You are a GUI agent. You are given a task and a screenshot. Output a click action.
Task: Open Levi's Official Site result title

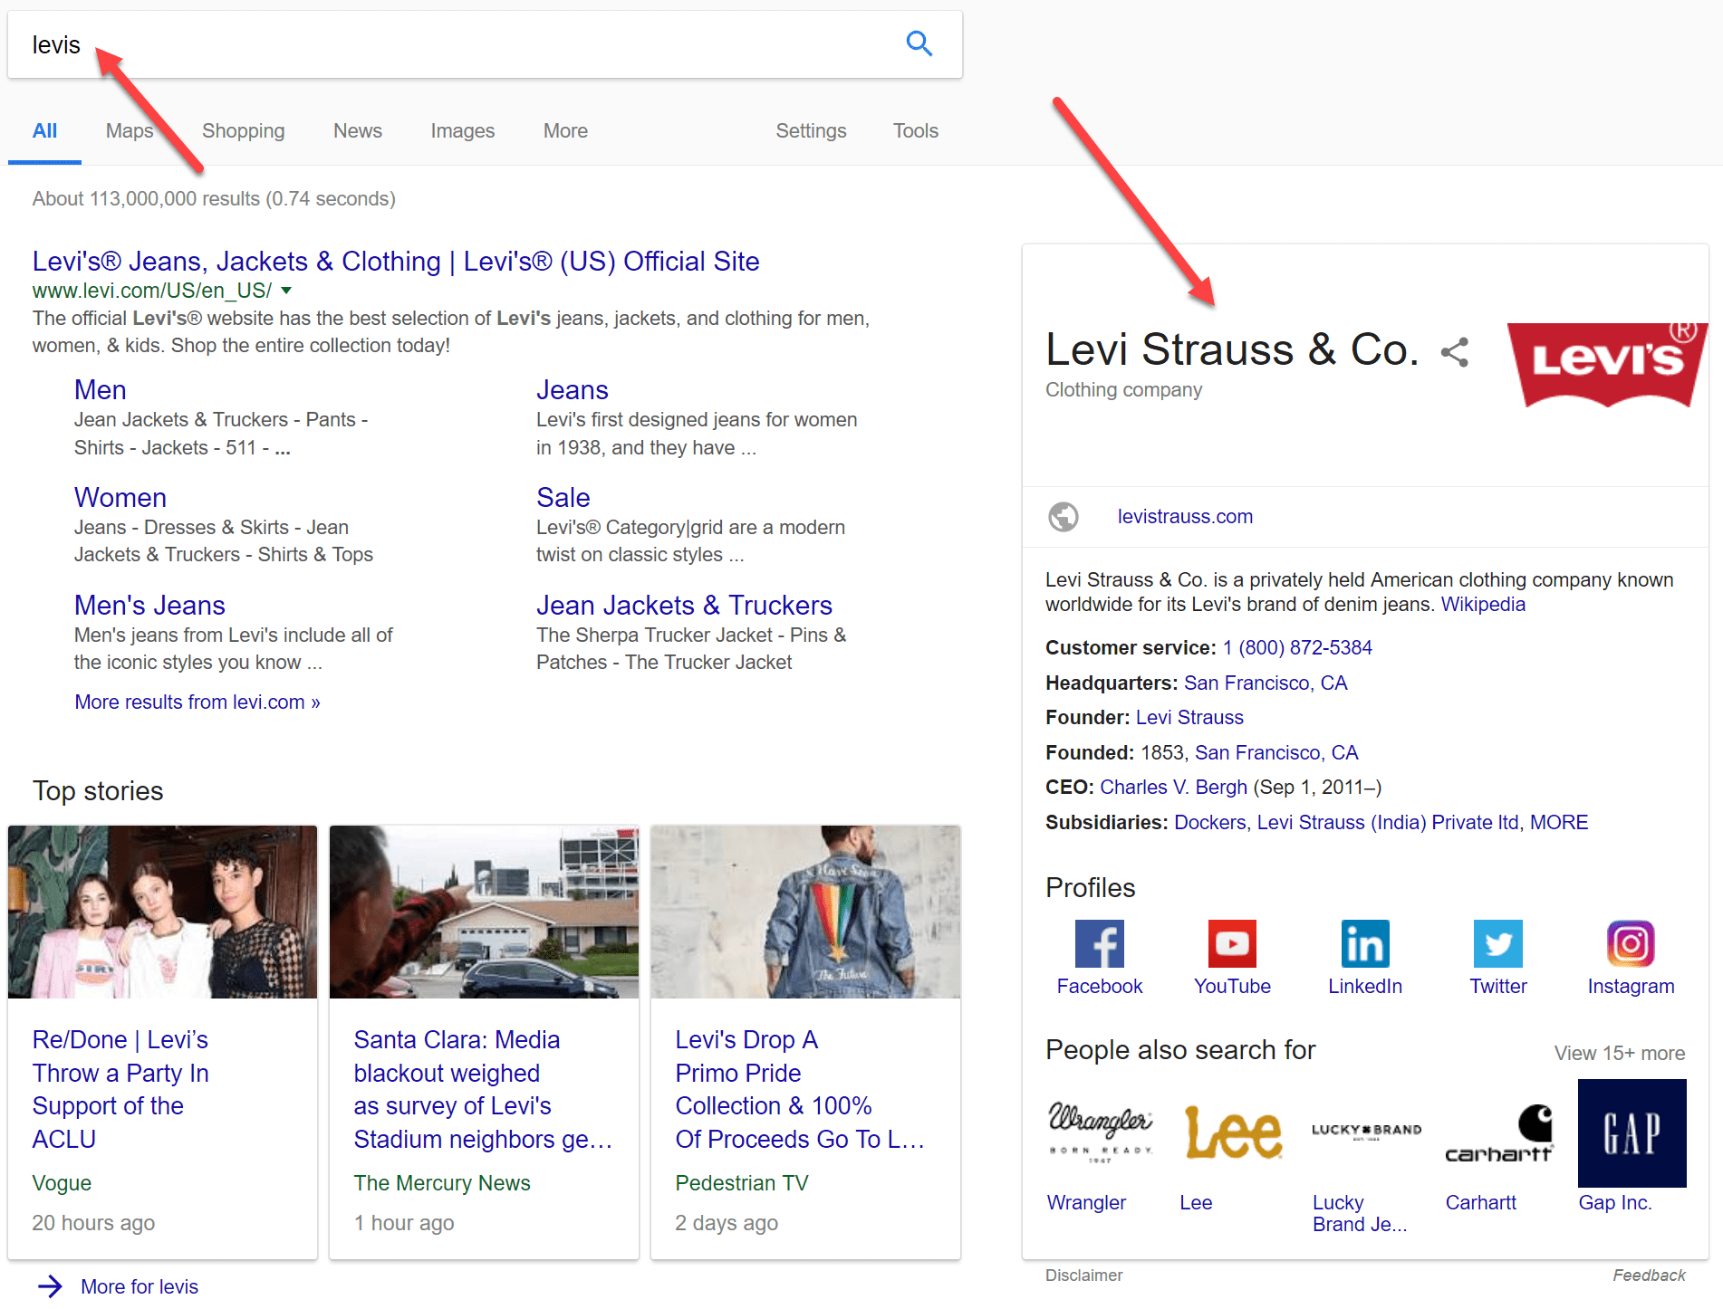coord(396,262)
